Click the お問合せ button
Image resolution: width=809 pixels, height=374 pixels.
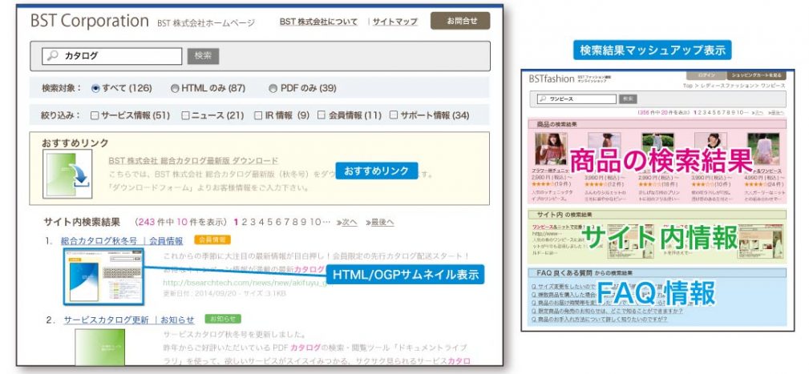click(x=460, y=21)
